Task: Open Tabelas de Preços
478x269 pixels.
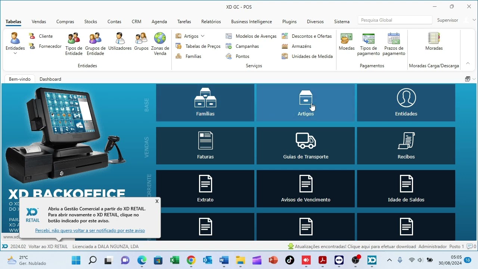Action: click(x=198, y=46)
